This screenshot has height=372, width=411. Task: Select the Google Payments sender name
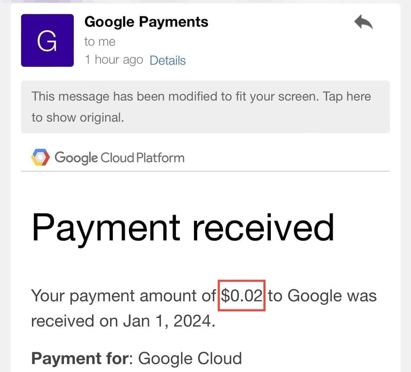[x=146, y=22]
